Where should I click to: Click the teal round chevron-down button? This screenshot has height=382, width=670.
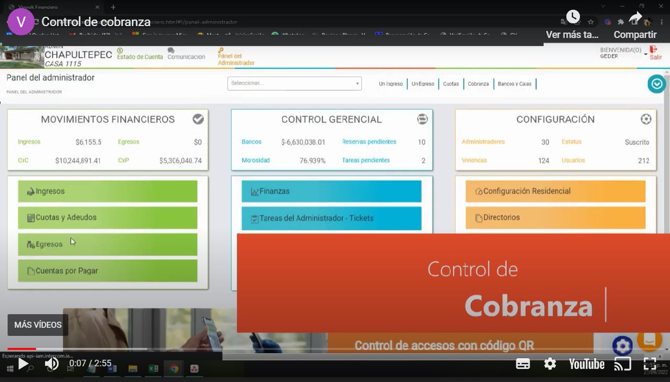[x=656, y=84]
